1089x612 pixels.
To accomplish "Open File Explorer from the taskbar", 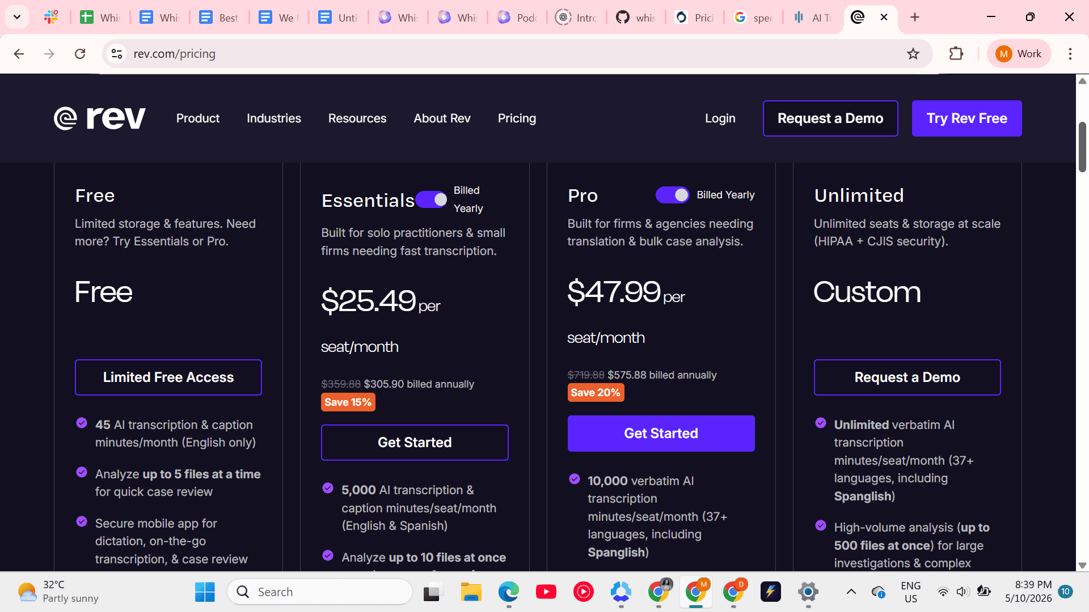I will [471, 592].
